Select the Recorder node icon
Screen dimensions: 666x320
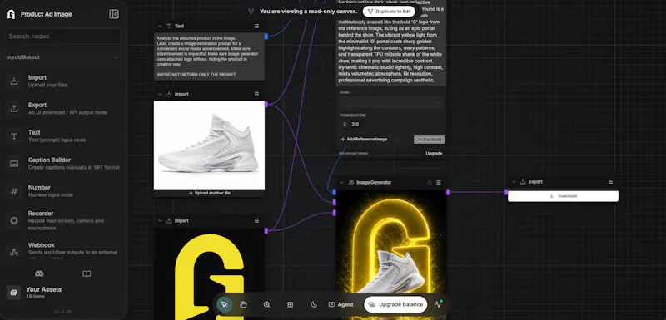click(x=14, y=220)
